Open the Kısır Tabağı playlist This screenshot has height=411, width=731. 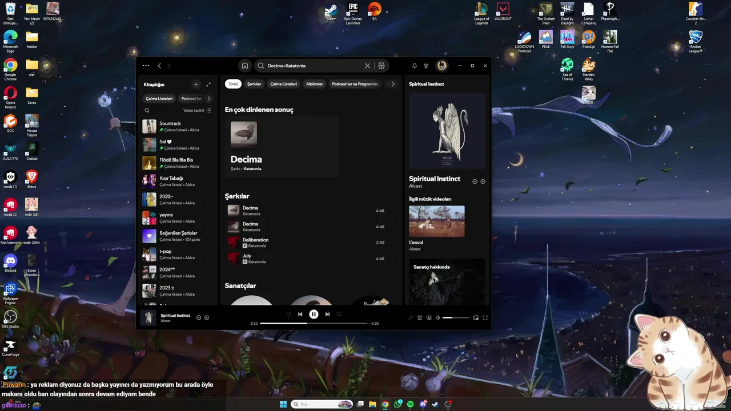(178, 182)
